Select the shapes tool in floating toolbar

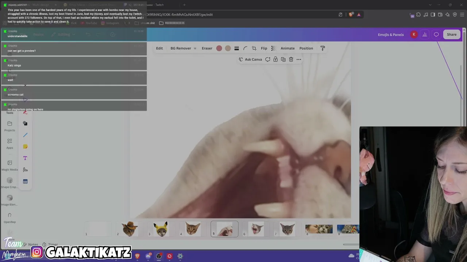coord(25,124)
